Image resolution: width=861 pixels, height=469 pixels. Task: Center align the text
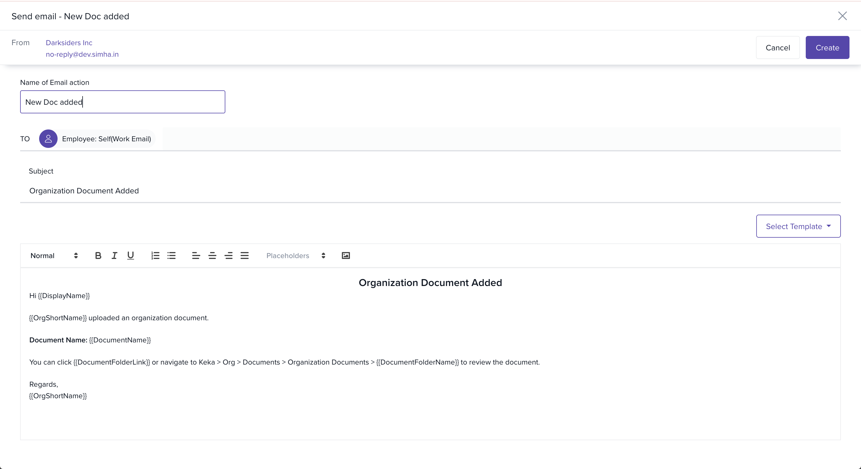click(x=212, y=256)
